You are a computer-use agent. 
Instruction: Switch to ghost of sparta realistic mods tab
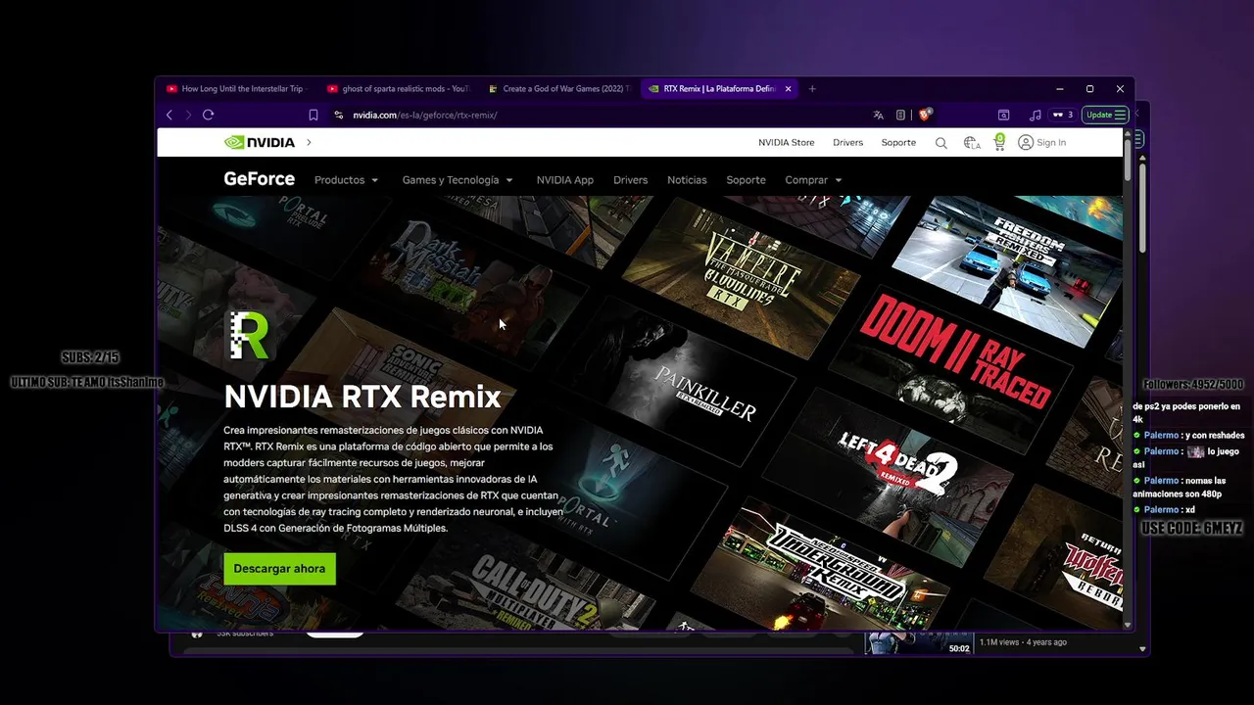click(399, 88)
